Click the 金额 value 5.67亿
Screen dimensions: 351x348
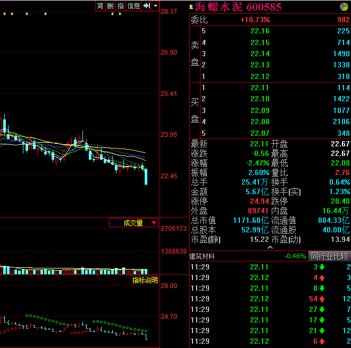[257, 192]
